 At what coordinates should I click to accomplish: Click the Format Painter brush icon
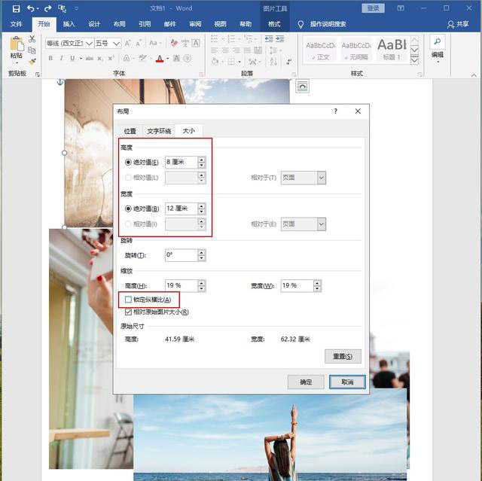[x=32, y=62]
